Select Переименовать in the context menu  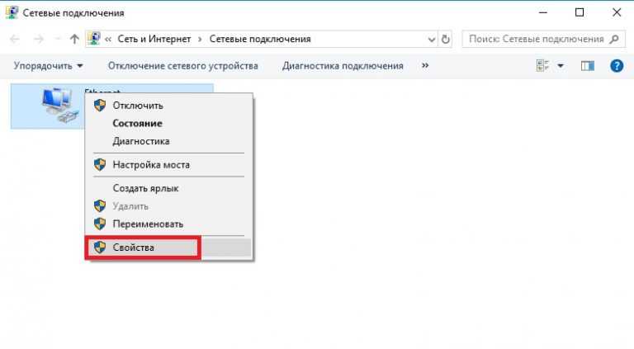pos(169,224)
